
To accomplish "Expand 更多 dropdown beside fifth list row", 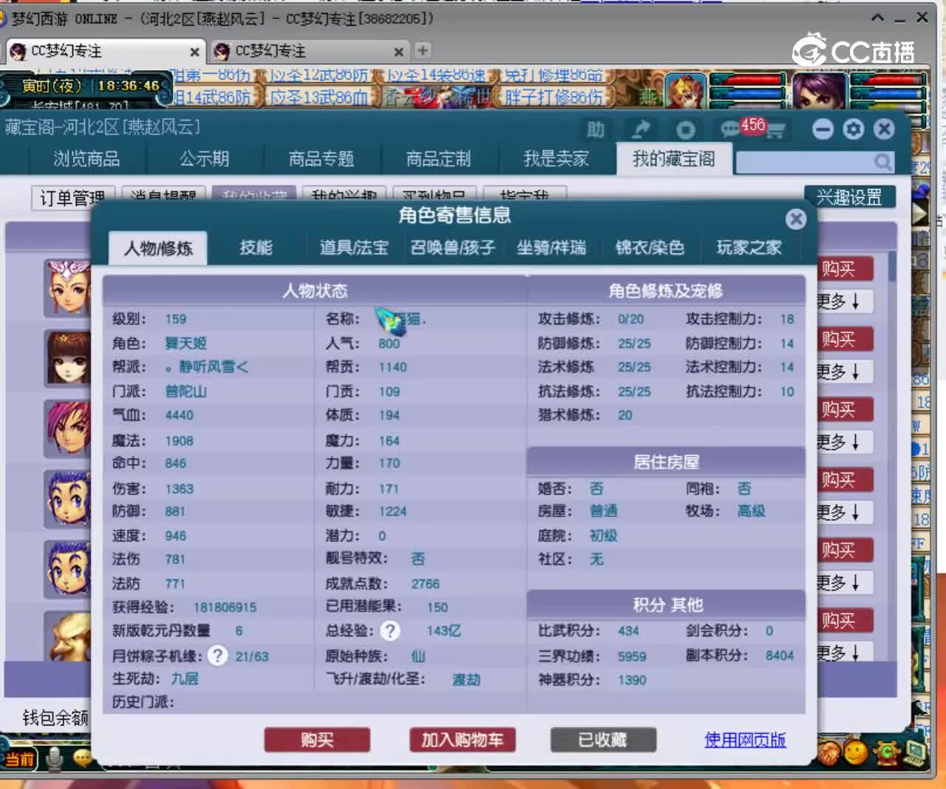I will click(x=845, y=582).
